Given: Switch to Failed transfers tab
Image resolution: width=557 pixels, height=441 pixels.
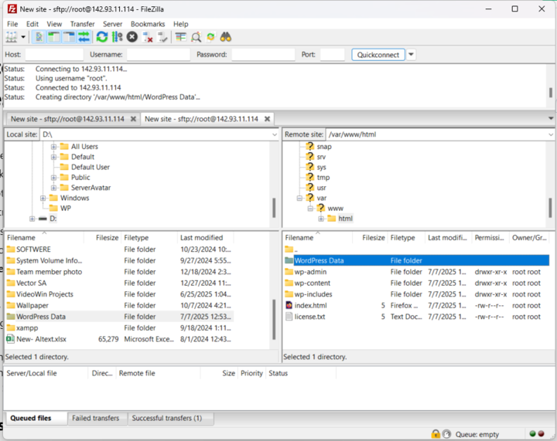Looking at the screenshot, I should 96,418.
